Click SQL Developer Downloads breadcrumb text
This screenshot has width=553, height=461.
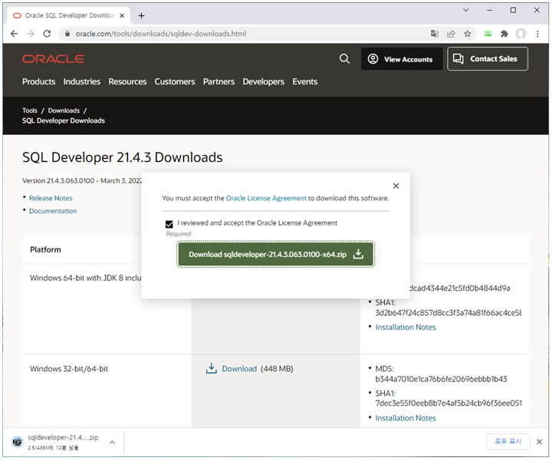pos(64,120)
